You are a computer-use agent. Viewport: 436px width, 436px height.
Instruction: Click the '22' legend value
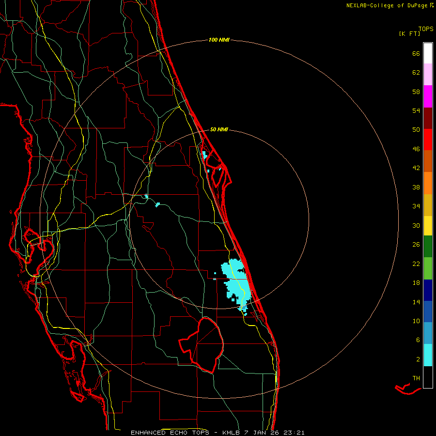pyautogui.click(x=416, y=264)
